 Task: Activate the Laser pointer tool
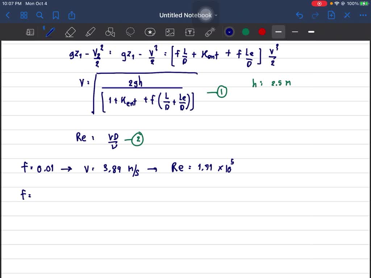point(210,32)
